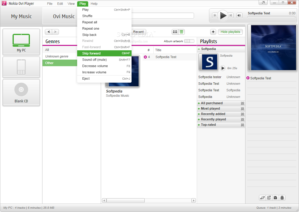The height and width of the screenshot is (212, 299).
Task: Click the volume speaker icon
Action: pyautogui.click(x=239, y=16)
